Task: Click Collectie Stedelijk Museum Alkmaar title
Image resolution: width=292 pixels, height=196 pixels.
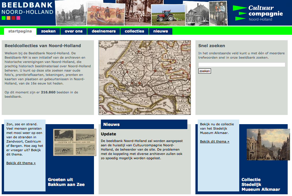Action: point(261,185)
